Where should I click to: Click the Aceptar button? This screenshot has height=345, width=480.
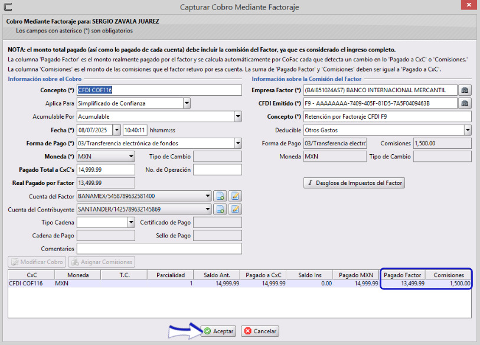tap(218, 331)
